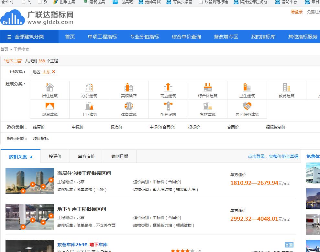320x252 pixels.
Task: Open 东营车库264#-地下车库 result link
Action: [x=83, y=245]
